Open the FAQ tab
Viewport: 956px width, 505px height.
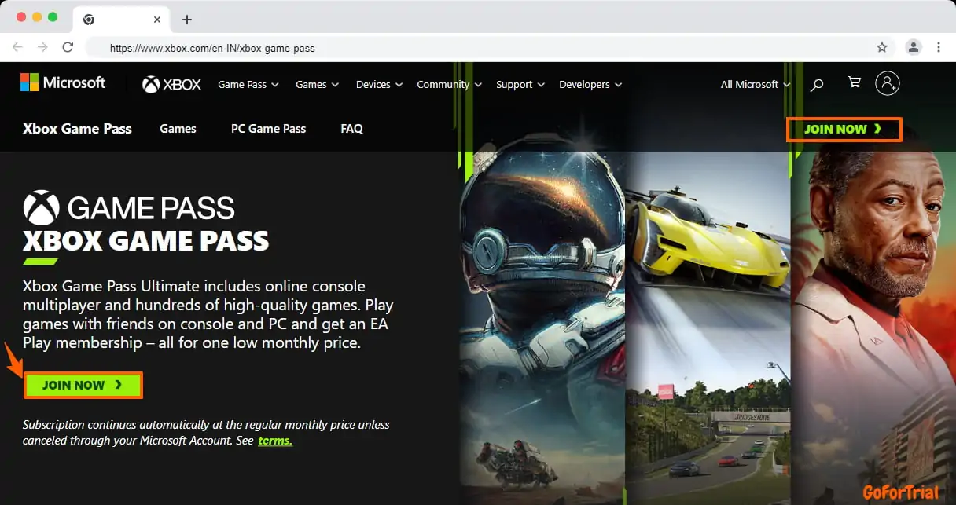351,129
